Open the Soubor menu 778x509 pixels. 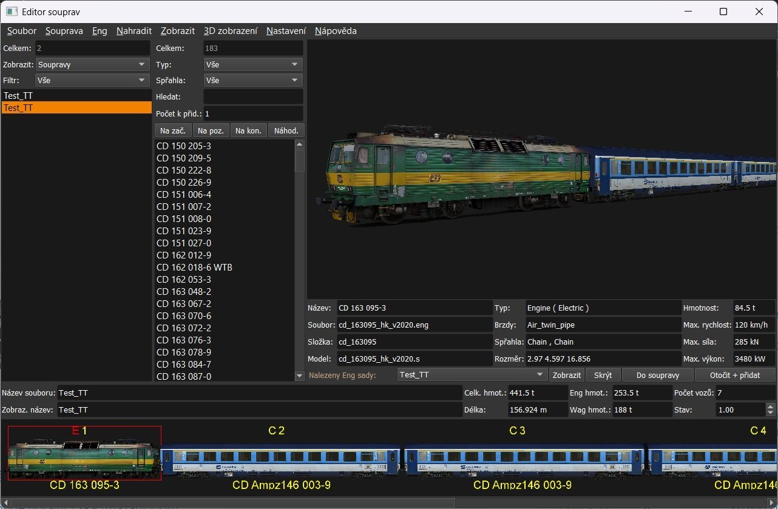click(x=22, y=31)
